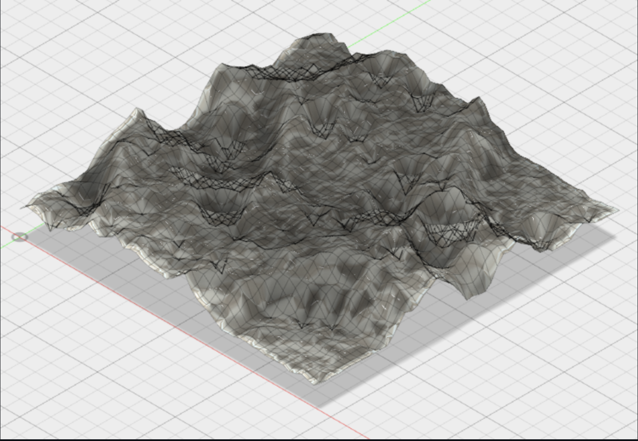Select the bottom front corner of terrain
638x441 pixels.
[315, 381]
